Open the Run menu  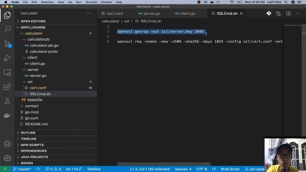pyautogui.click(x=78, y=2)
